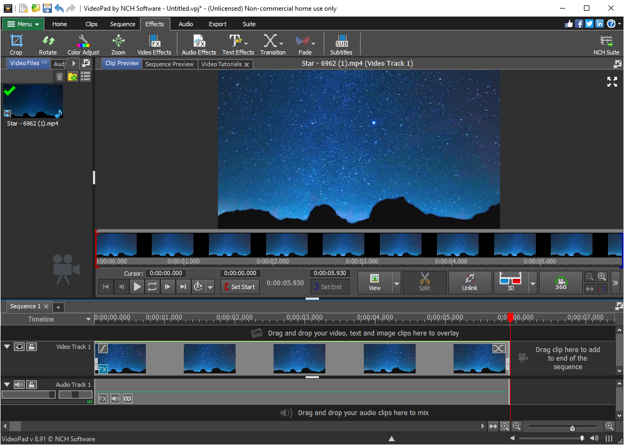Viewport: 624px width, 445px height.
Task: Expand the clip preview to fullscreen
Action: (x=612, y=82)
